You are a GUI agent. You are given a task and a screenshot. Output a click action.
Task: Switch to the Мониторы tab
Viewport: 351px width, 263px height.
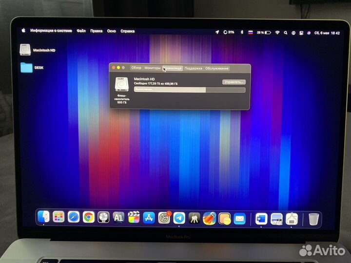[x=153, y=68]
